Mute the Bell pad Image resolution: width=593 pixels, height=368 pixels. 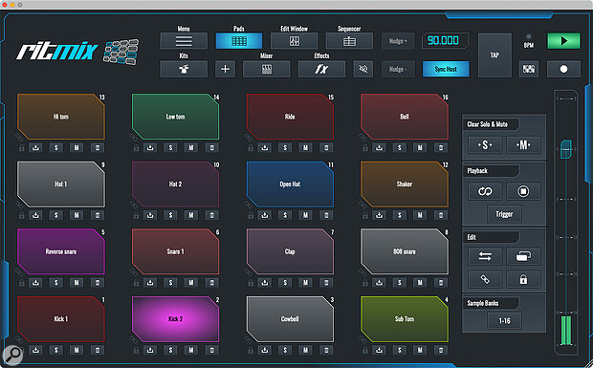(x=420, y=148)
